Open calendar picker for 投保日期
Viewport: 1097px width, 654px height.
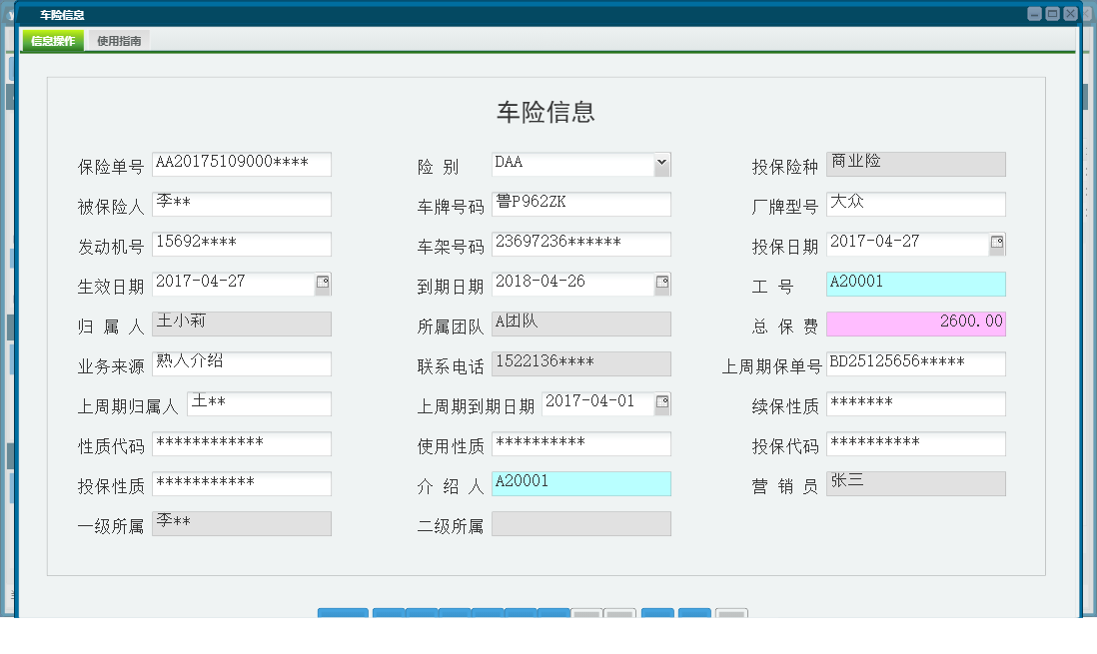pos(997,244)
